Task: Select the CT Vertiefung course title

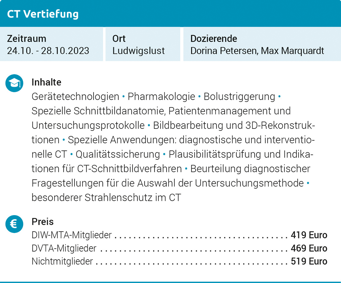Action: (x=43, y=14)
